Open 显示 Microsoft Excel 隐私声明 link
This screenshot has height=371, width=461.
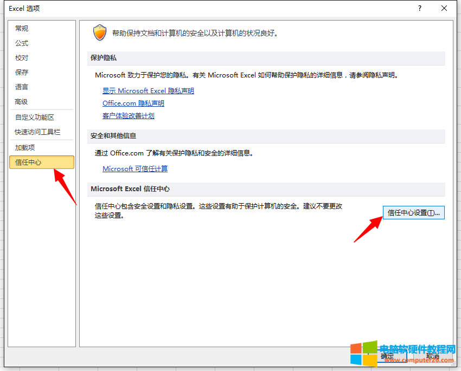click(x=148, y=91)
